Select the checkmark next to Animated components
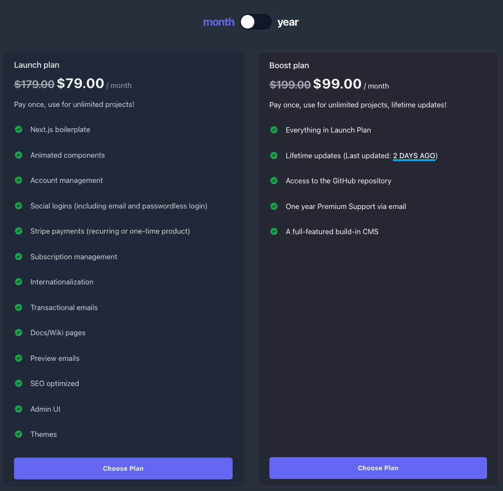This screenshot has width=503, height=491. [x=18, y=155]
